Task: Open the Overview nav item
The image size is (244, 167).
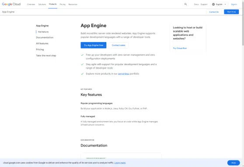Action: pos(31,4)
